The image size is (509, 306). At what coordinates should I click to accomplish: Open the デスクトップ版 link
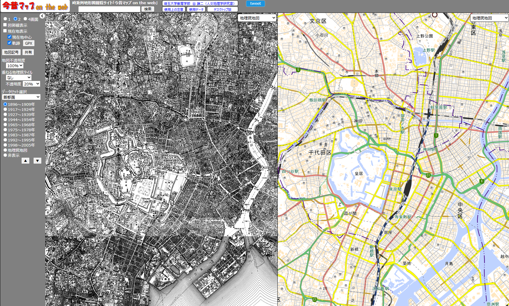[223, 9]
